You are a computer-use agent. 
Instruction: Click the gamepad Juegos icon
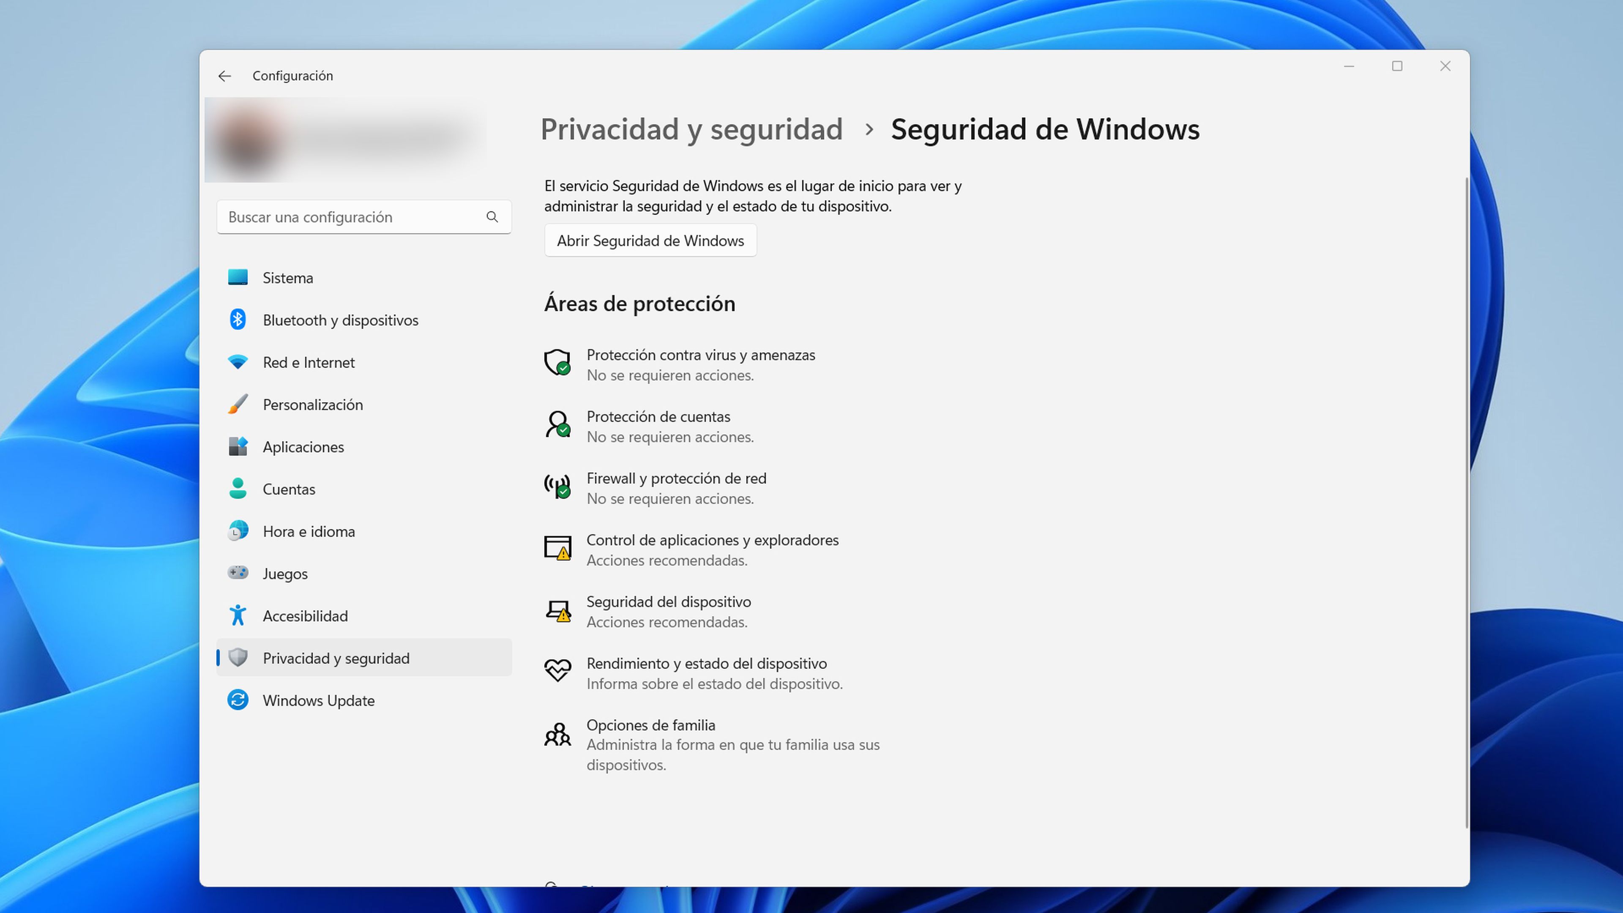(238, 573)
